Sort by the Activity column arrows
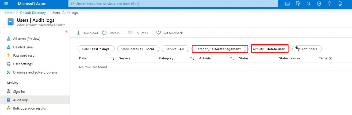Viewport: 352px width, 115px height. [x=232, y=58]
